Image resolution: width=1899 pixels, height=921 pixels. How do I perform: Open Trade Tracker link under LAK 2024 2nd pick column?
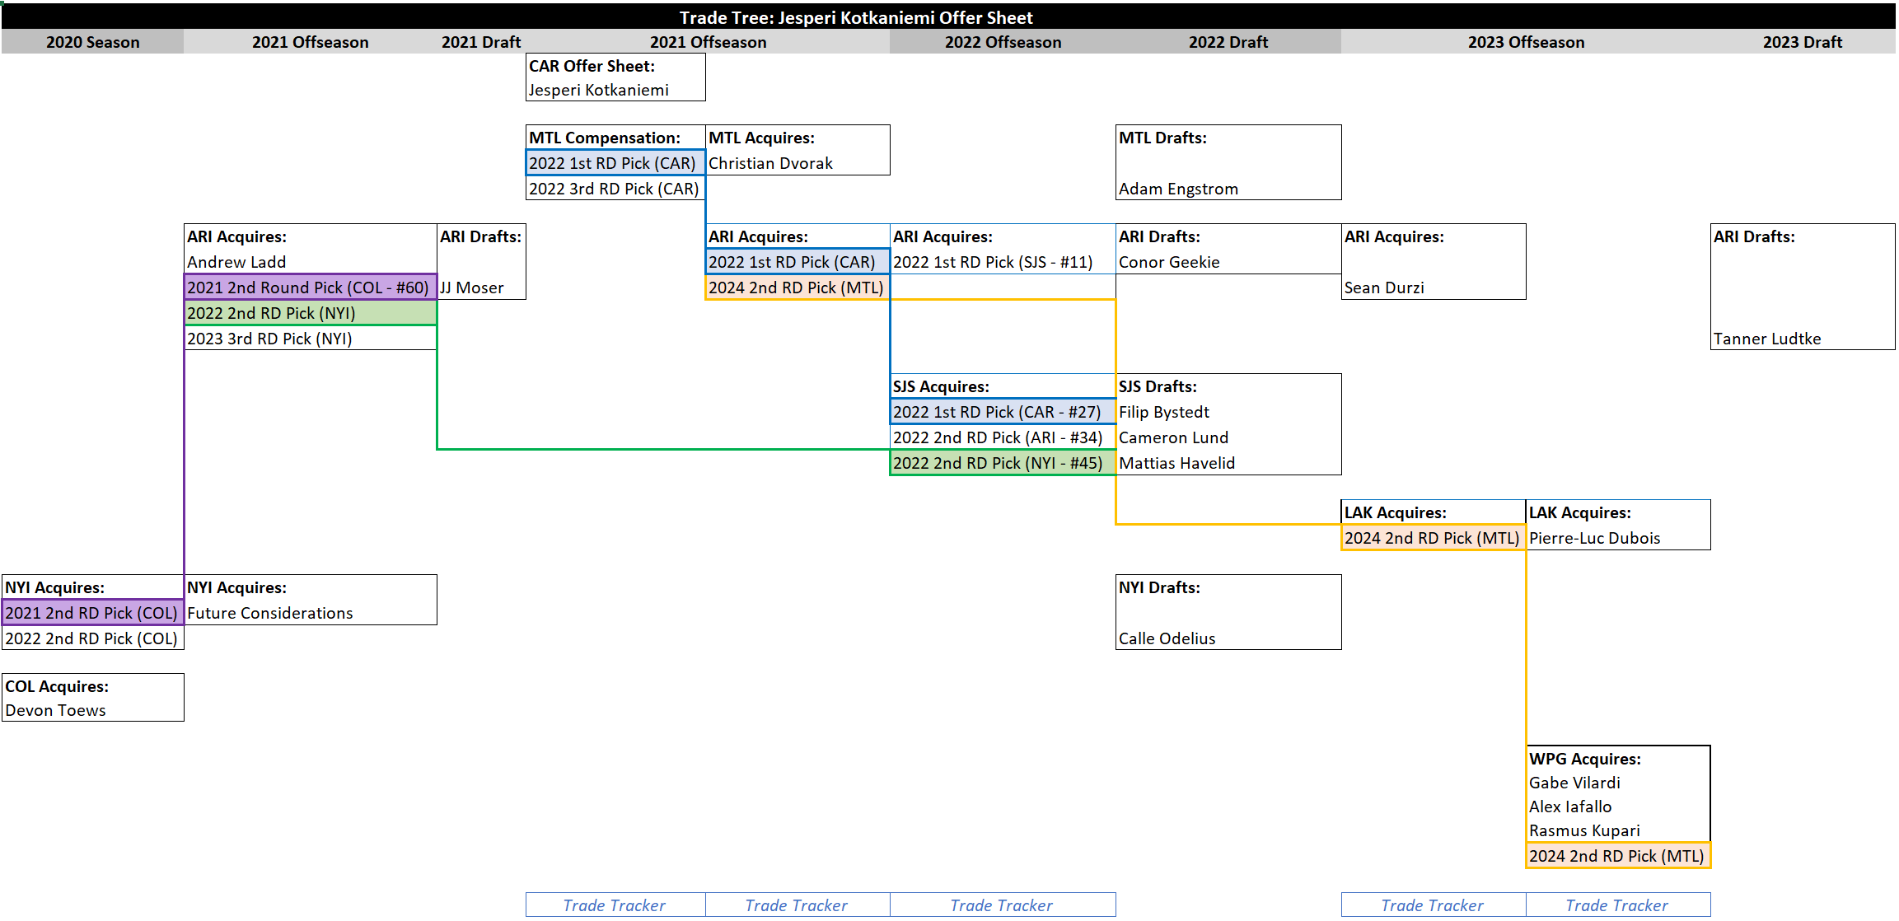pyautogui.click(x=1433, y=905)
